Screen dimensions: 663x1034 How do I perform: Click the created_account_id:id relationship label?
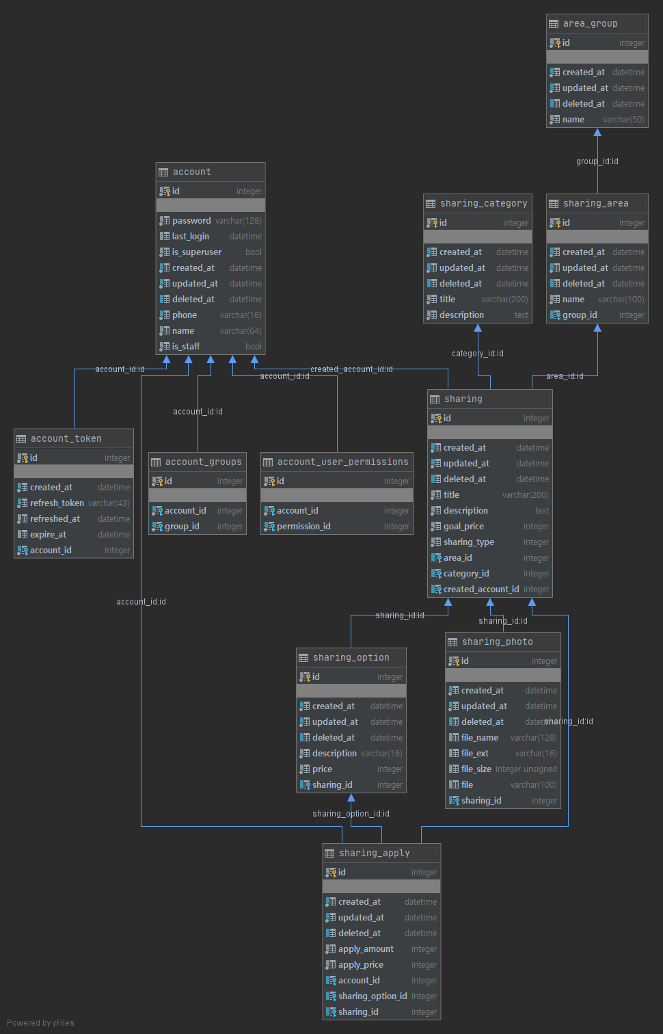tap(351, 369)
